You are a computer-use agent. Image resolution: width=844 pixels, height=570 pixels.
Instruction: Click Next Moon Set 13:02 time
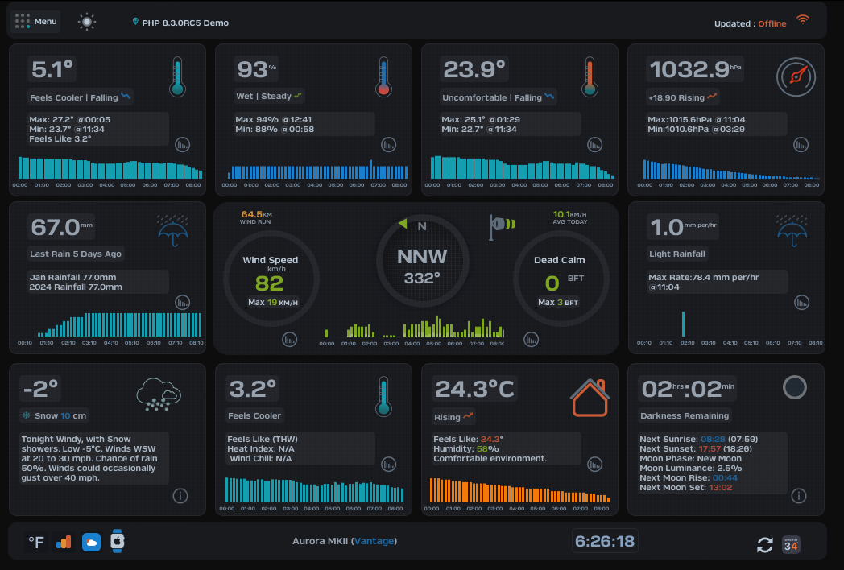(720, 488)
